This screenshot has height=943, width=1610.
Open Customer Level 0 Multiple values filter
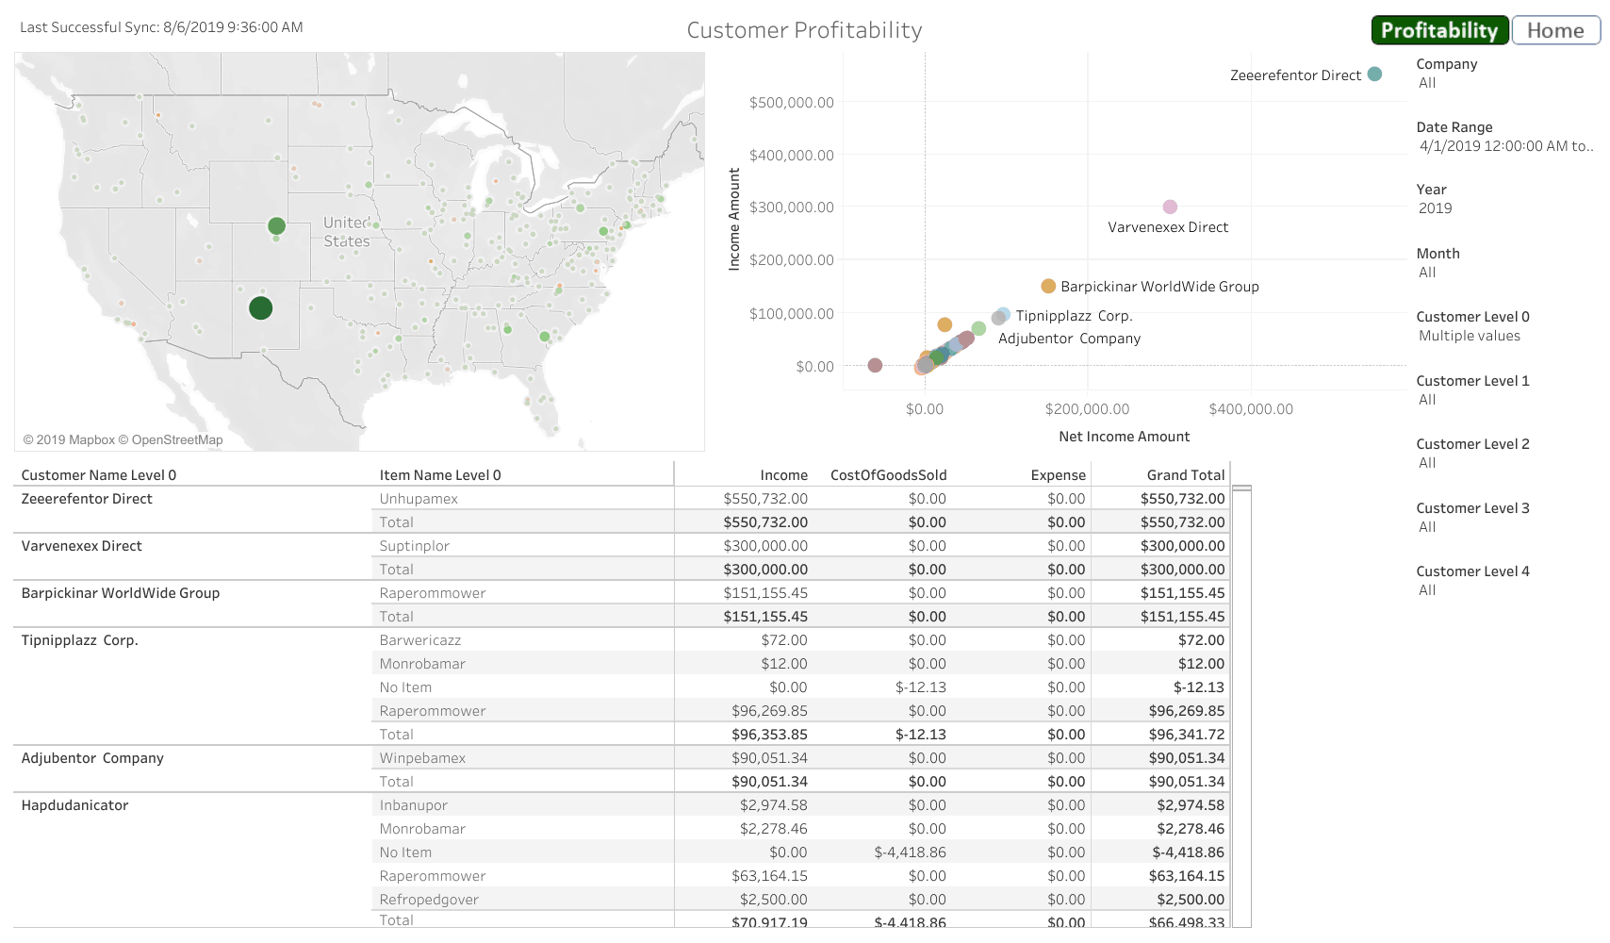1469,336
